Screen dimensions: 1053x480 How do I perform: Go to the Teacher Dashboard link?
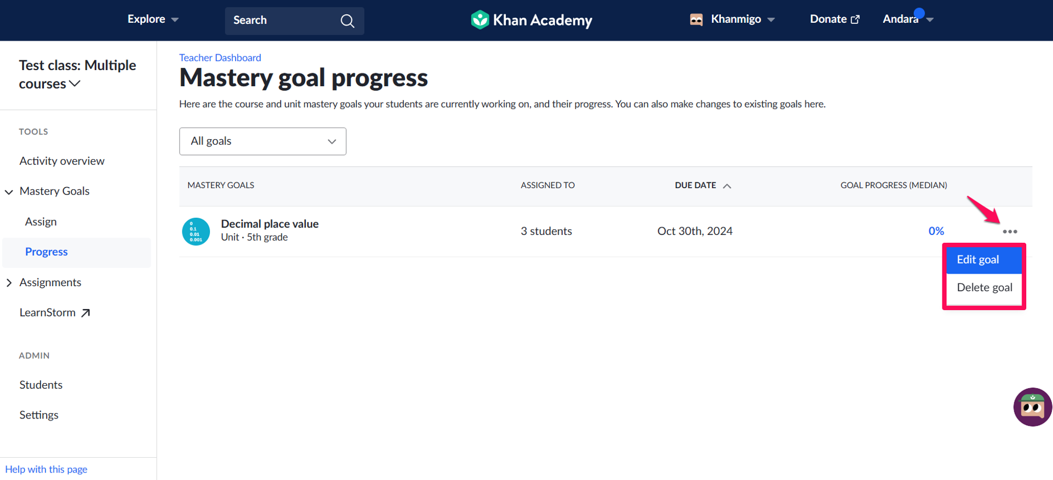tap(220, 58)
